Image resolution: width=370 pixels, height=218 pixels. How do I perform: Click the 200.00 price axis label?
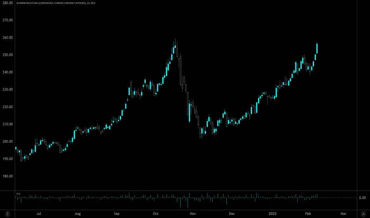(8, 142)
